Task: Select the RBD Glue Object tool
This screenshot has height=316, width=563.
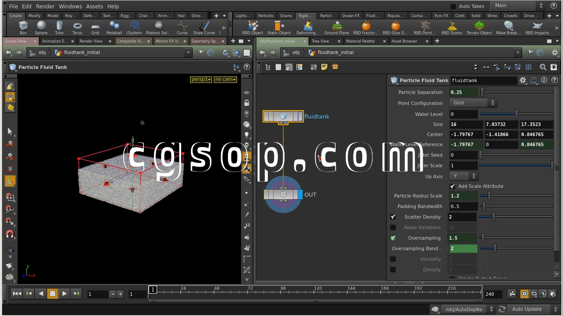Action: click(395, 28)
